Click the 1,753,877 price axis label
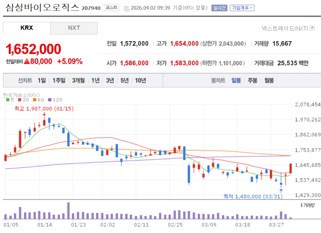The height and width of the screenshot is (233, 321). tap(308, 150)
